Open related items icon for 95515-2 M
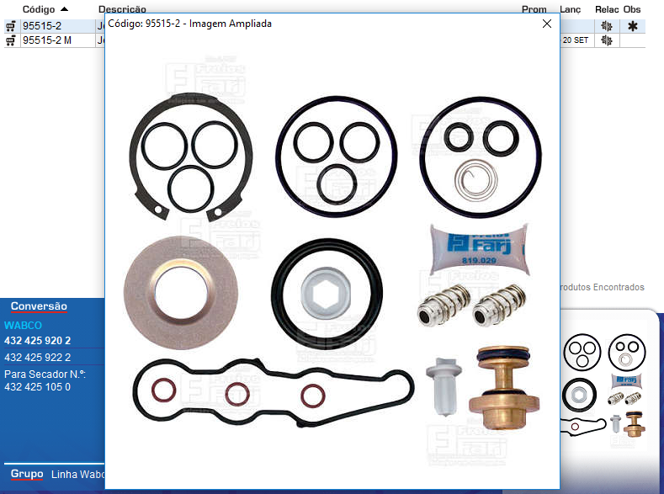The width and height of the screenshot is (664, 494). point(606,40)
